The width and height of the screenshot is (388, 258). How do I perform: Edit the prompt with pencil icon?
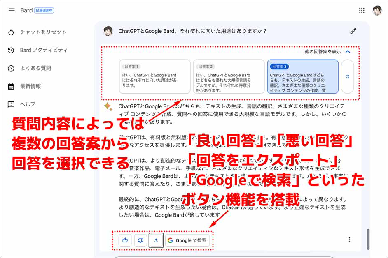pos(353,31)
